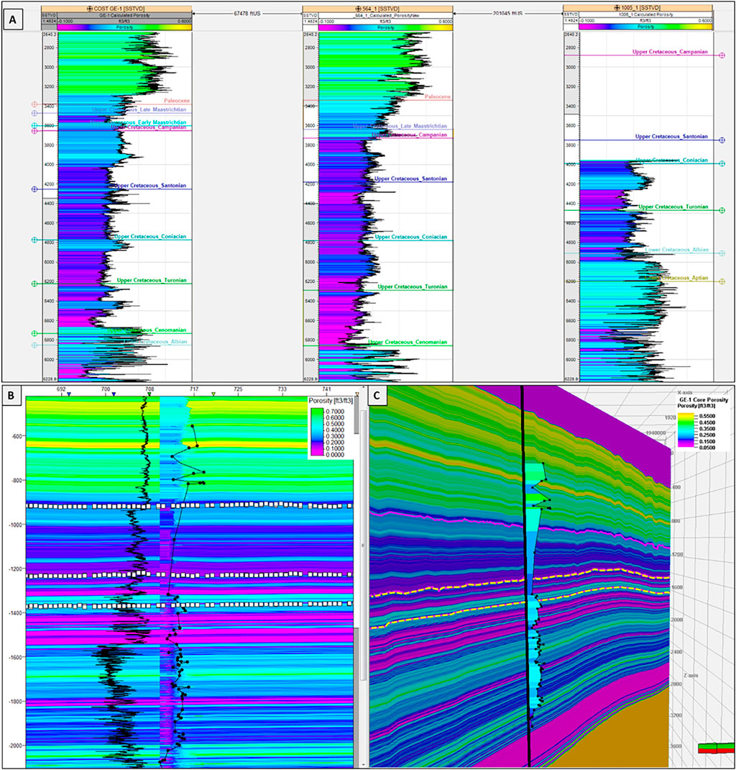Click Lower Cretaceous_Albian label in 1005_1 track

tap(676, 250)
